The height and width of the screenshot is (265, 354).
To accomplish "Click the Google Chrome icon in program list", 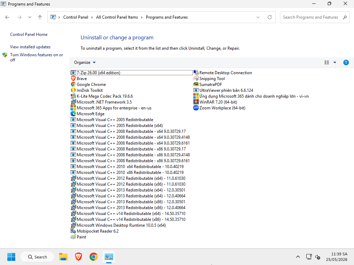I will point(73,84).
